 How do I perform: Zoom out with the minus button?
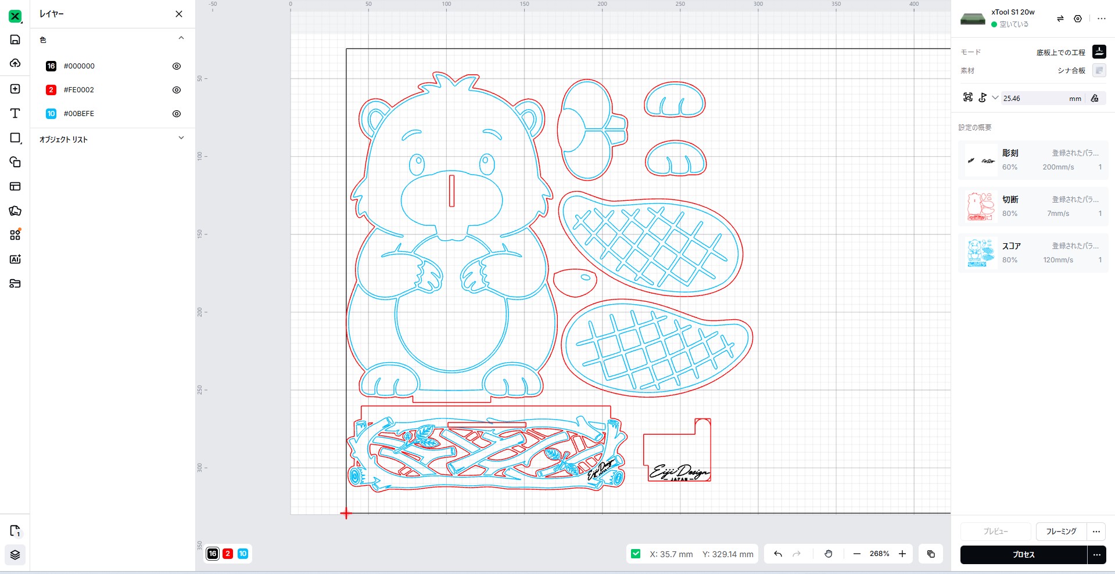856,554
